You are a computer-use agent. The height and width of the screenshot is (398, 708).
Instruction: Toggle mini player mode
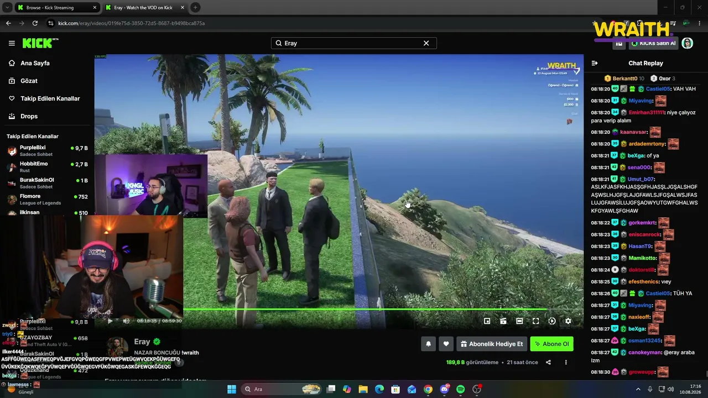click(487, 321)
